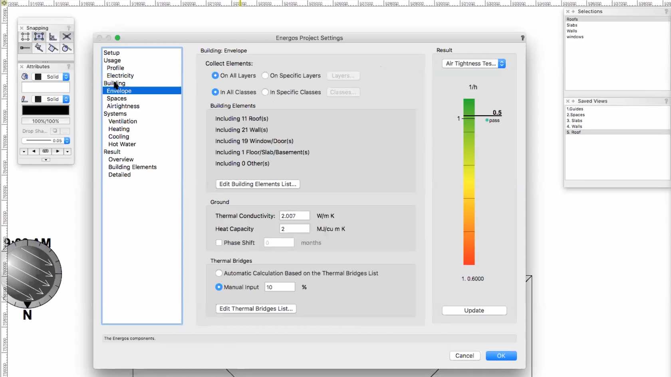671x377 pixels.
Task: Click the linked markers middle button
Action: click(x=46, y=152)
